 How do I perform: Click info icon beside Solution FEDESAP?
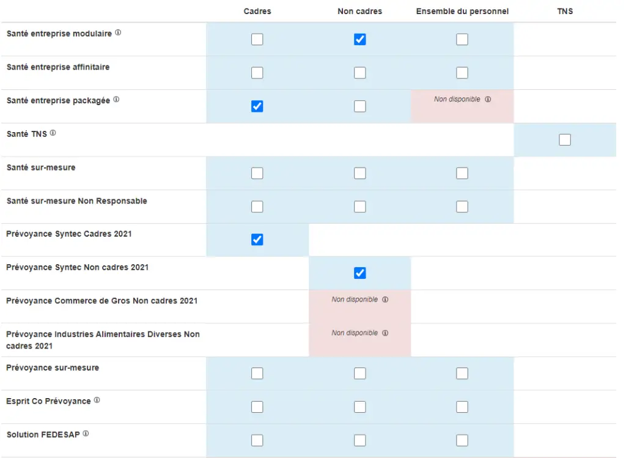(x=86, y=434)
